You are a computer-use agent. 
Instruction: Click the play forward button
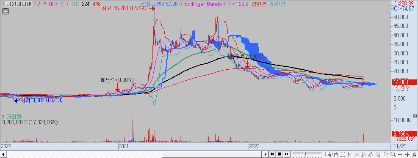(265, 154)
